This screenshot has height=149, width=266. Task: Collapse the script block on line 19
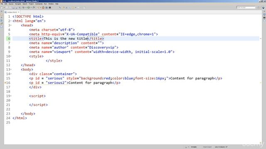point(11,96)
